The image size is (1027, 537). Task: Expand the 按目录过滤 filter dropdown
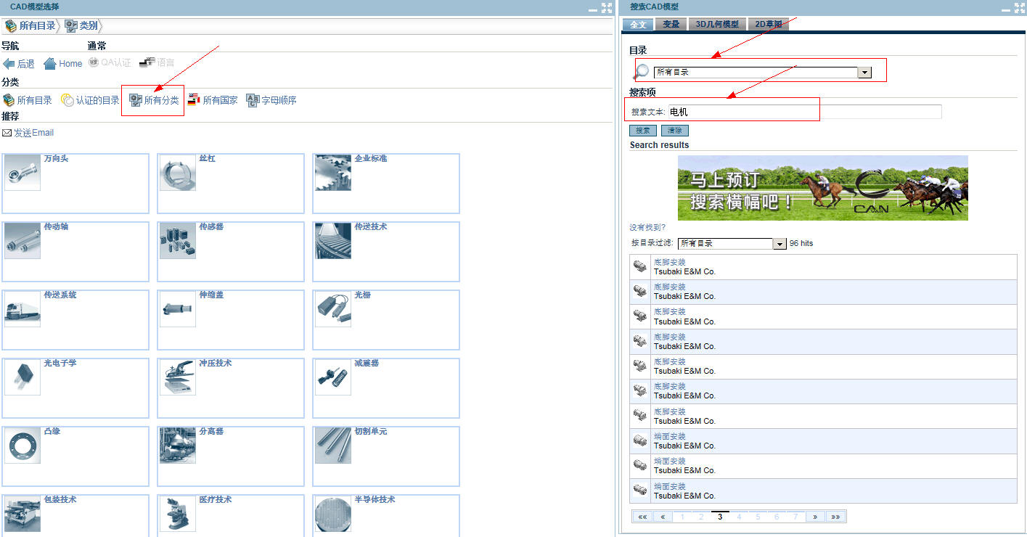click(780, 244)
